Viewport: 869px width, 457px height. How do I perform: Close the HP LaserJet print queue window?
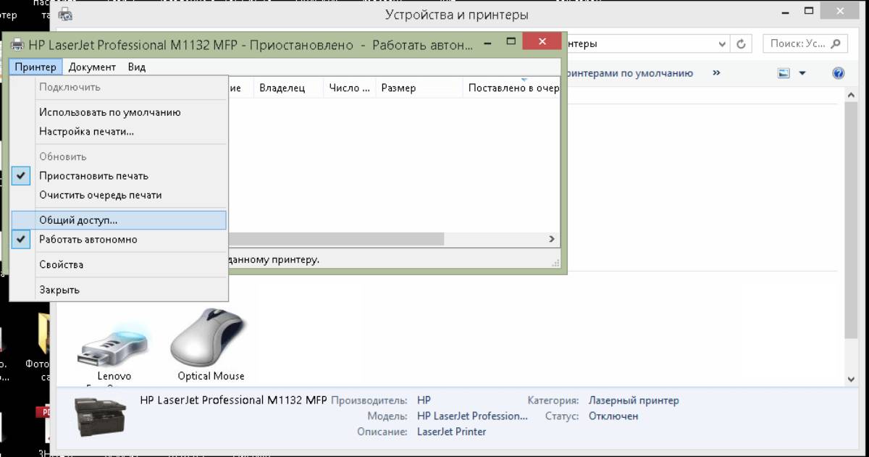coord(540,43)
